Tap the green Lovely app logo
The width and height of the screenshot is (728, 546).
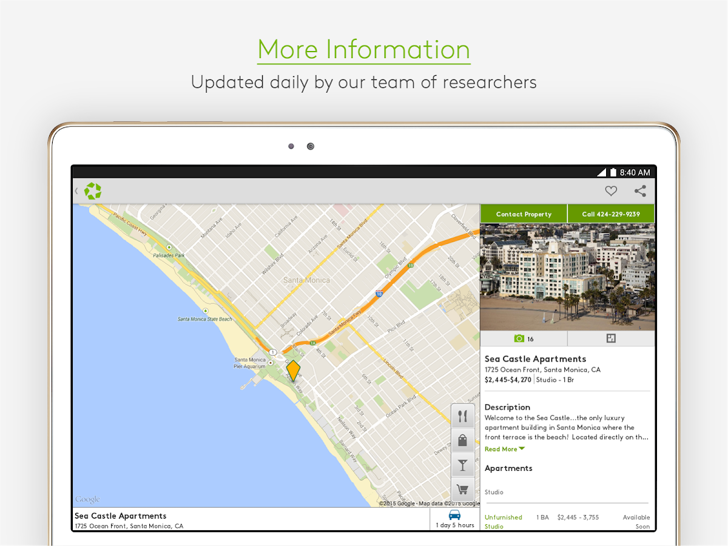(x=93, y=190)
